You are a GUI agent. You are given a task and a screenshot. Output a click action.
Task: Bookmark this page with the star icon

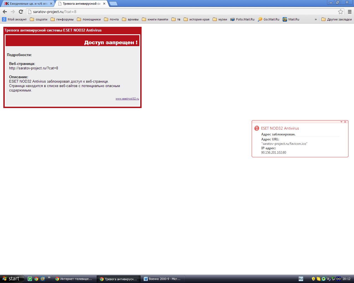click(x=340, y=12)
